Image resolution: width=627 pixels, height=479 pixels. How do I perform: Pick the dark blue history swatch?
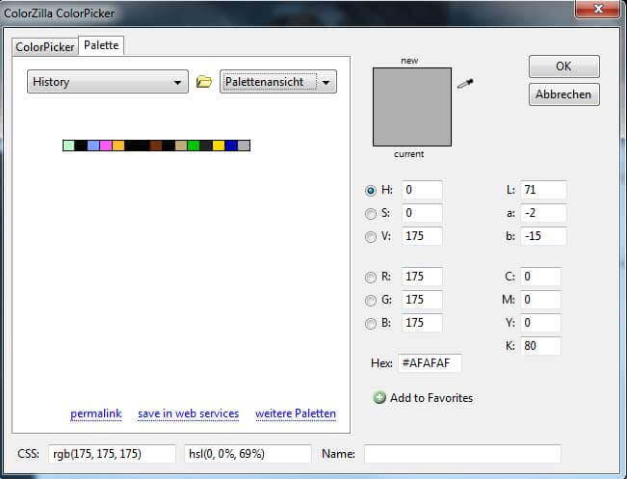pos(231,146)
